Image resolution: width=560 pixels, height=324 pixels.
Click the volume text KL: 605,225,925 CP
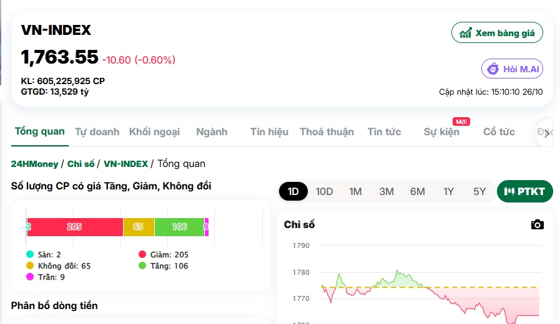pyautogui.click(x=63, y=81)
